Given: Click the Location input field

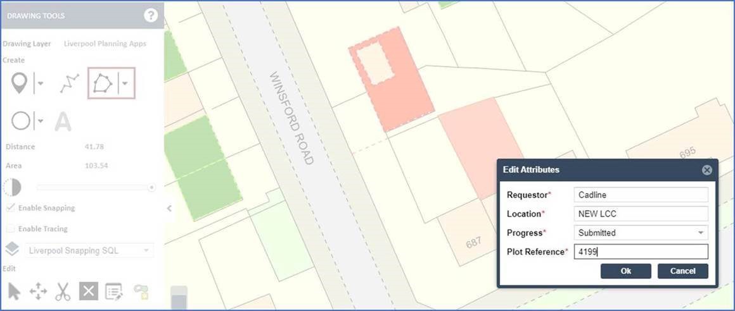Looking at the screenshot, I should 641,214.
